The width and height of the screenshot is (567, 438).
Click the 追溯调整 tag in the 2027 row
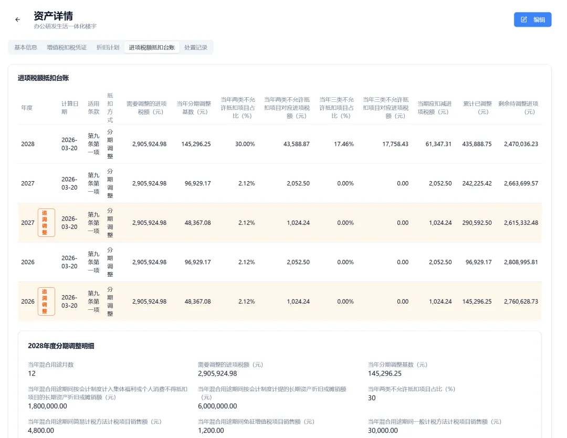46,223
